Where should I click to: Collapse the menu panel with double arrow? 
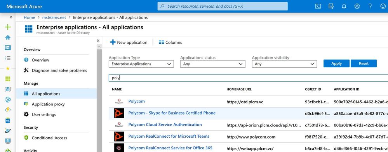(x=98, y=40)
